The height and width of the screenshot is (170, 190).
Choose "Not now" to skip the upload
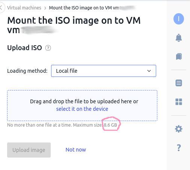tap(76, 150)
